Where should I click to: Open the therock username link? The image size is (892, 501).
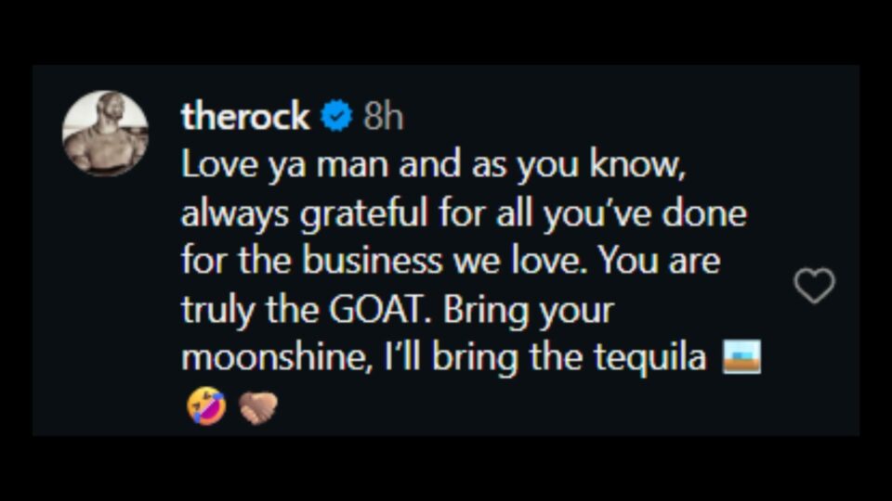pyautogui.click(x=245, y=117)
